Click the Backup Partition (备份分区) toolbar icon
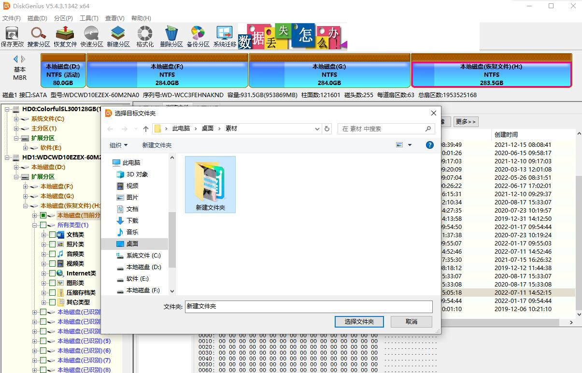 198,37
